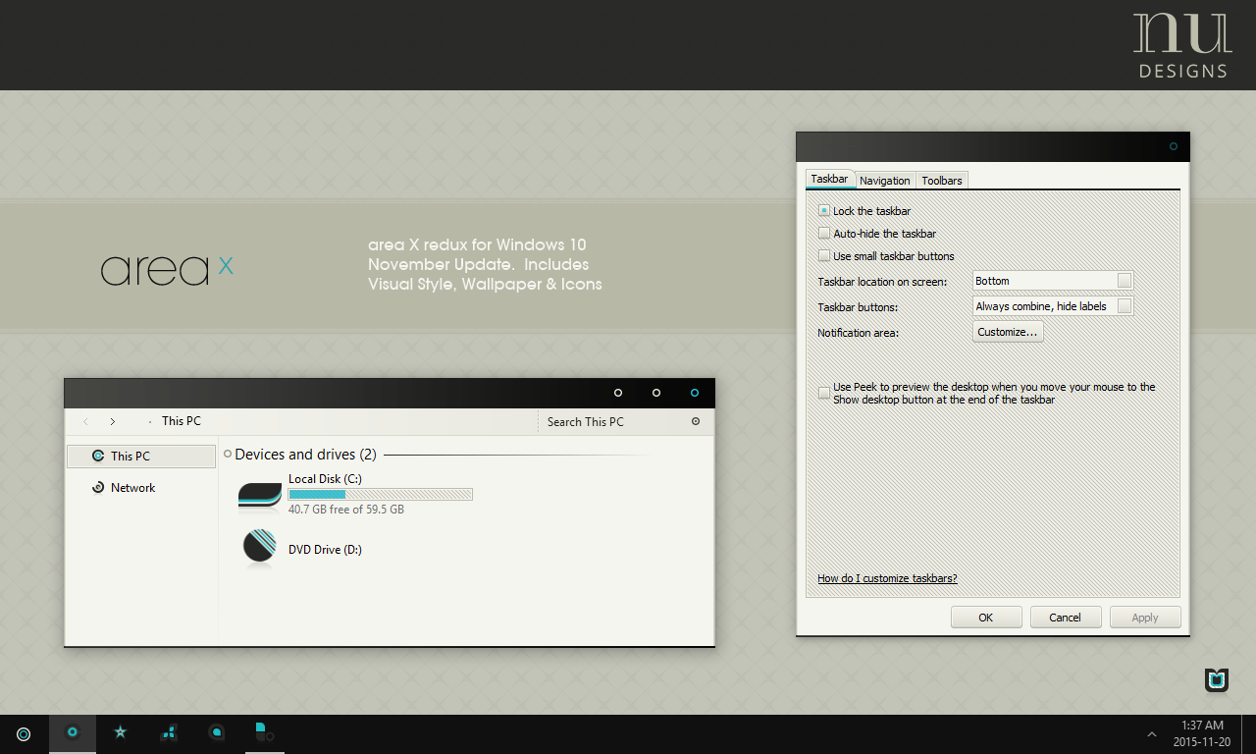Click the Show desktop strip on the taskbar
The height and width of the screenshot is (754, 1256).
[1249, 733]
